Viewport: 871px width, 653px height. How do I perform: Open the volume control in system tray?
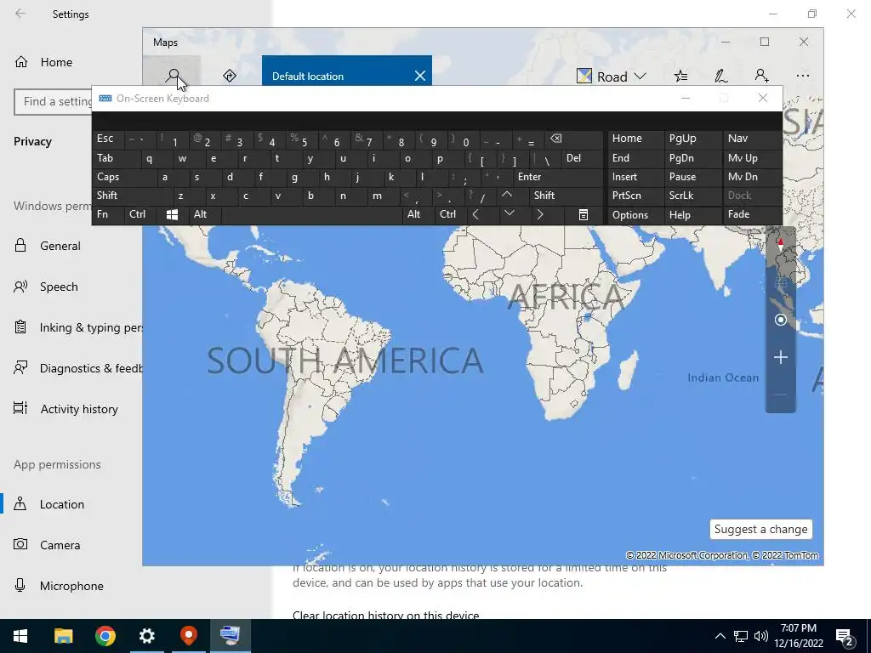click(761, 636)
